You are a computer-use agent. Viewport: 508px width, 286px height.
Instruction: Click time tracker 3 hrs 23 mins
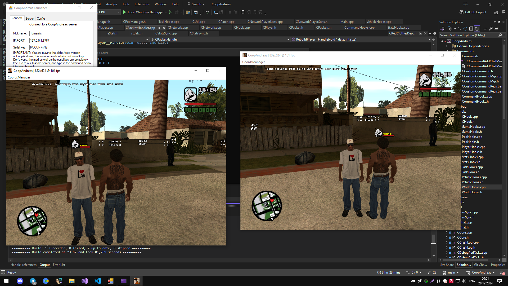[389, 272]
